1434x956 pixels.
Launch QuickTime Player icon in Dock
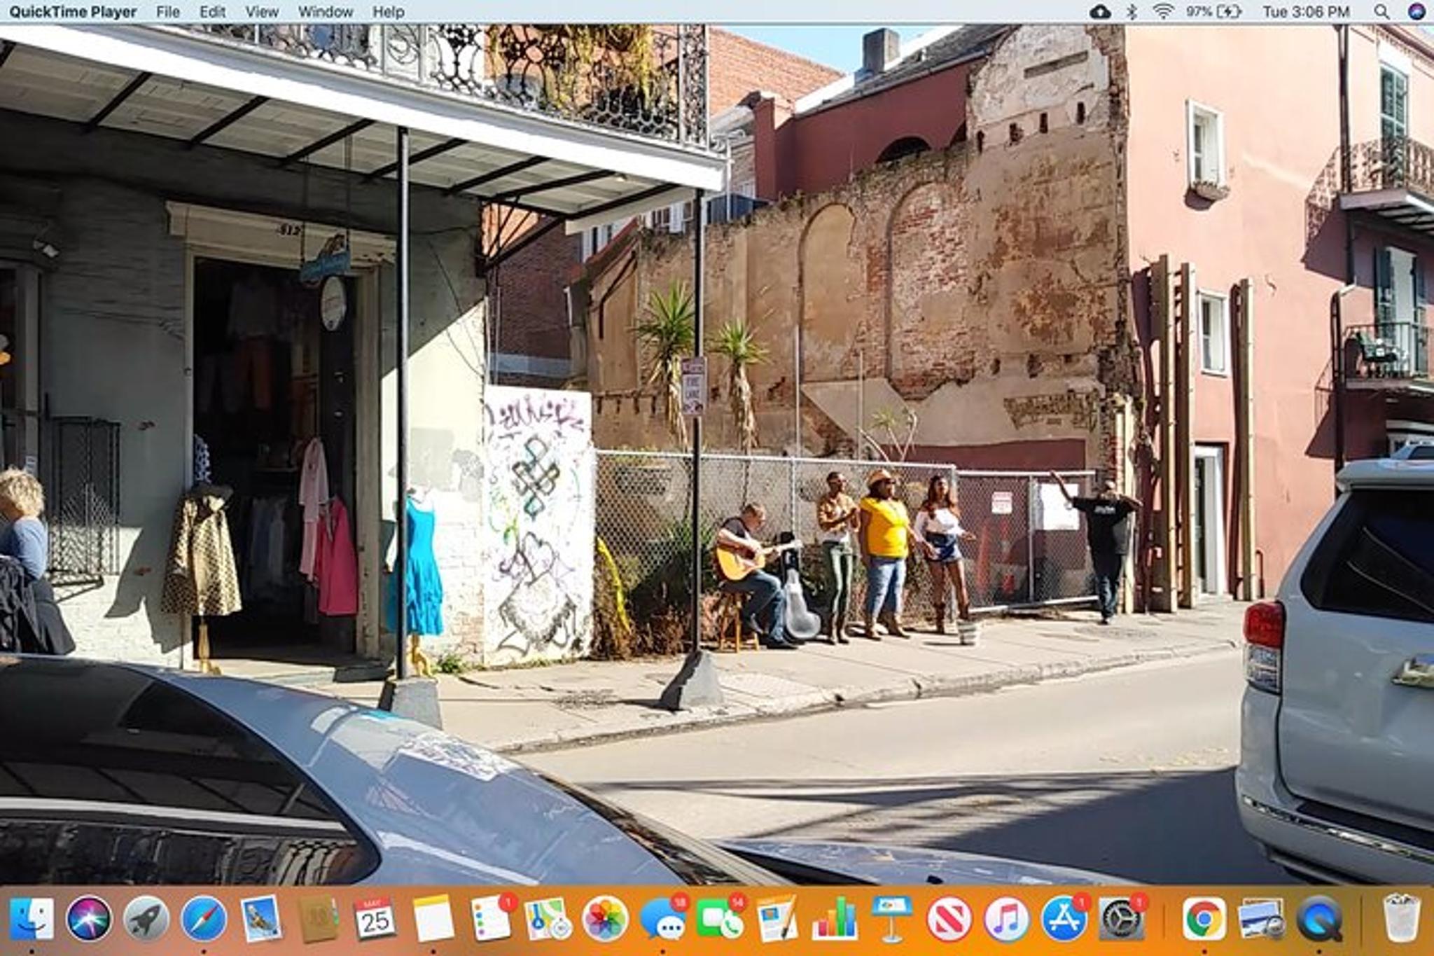[1319, 919]
